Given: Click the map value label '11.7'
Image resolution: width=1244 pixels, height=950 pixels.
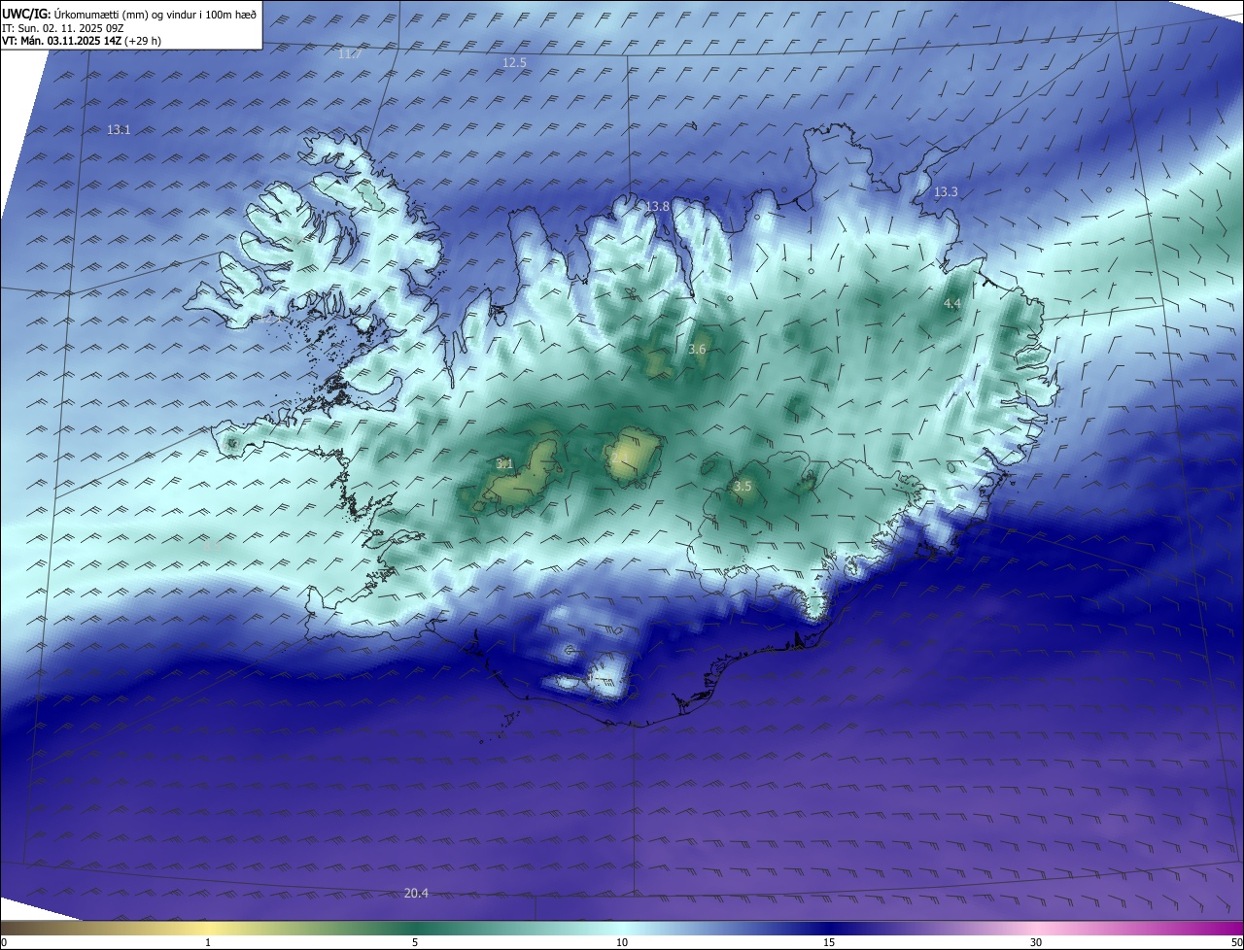Looking at the screenshot, I should pos(350,53).
